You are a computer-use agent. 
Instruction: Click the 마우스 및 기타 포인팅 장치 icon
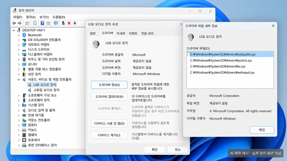point(24,59)
